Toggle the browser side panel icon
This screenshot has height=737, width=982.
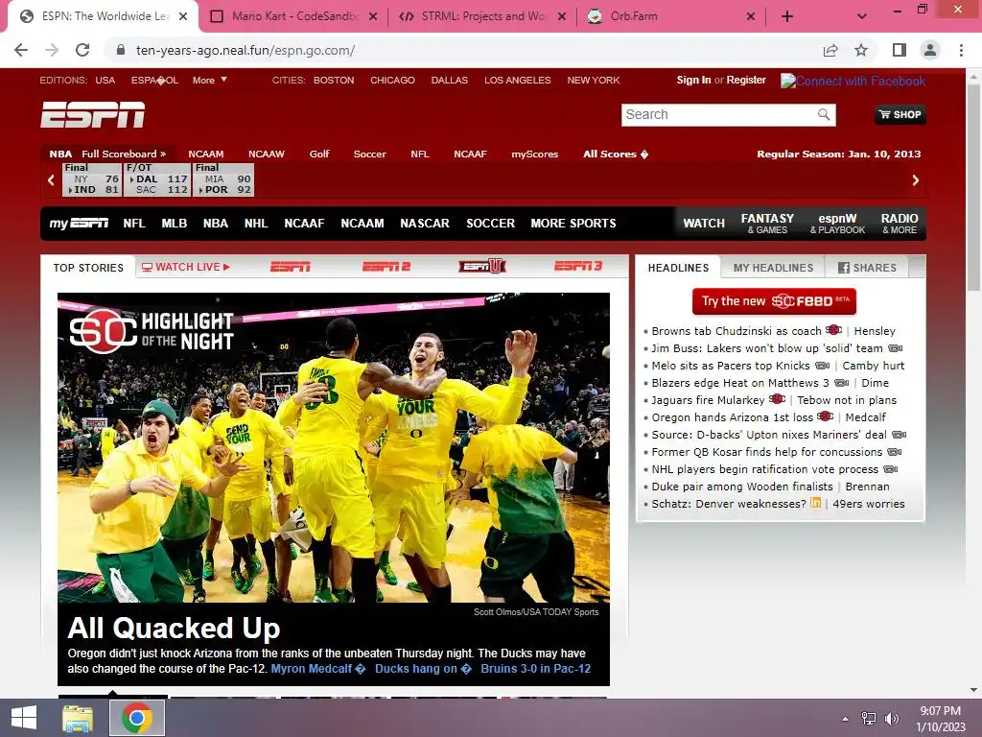[900, 50]
